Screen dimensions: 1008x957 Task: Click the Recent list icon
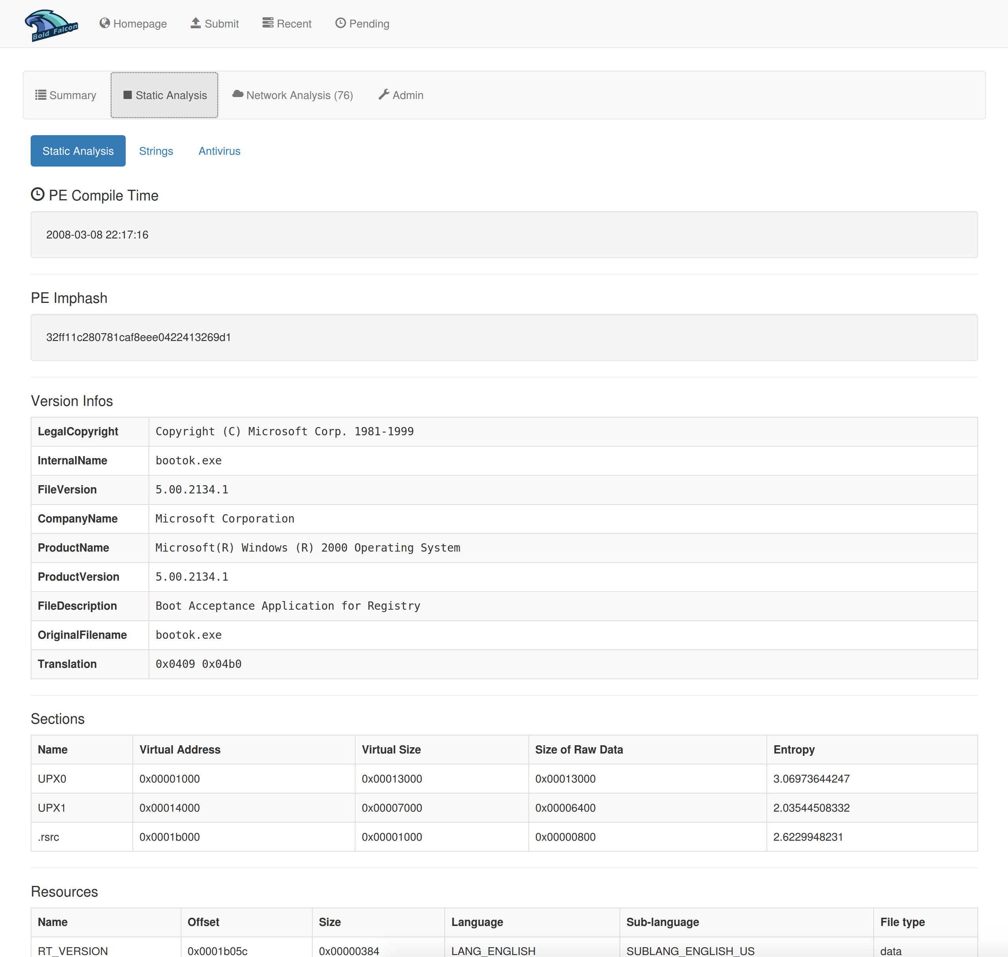click(x=267, y=23)
